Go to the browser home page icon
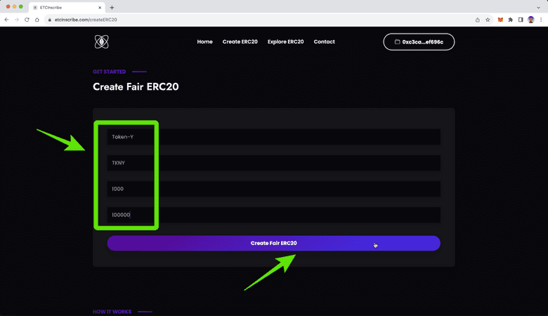548x316 pixels. point(37,20)
